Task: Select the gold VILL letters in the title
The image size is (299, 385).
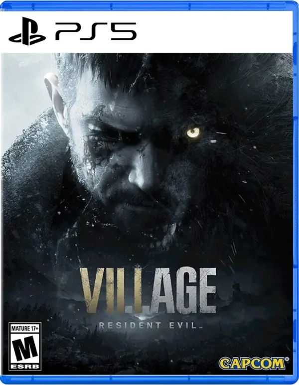Action: [111, 291]
